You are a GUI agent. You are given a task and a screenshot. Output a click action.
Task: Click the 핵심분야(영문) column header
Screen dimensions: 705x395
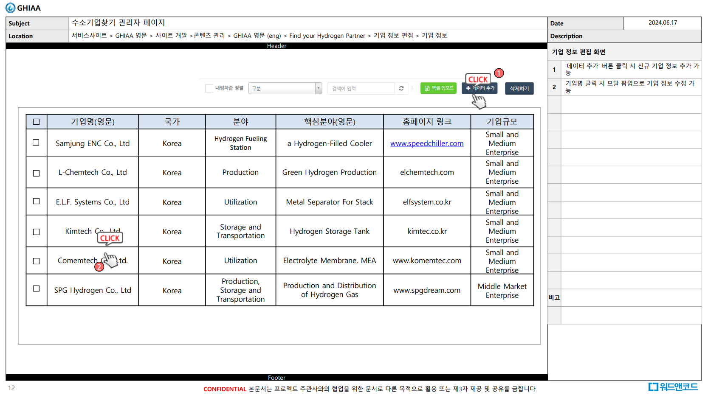(x=330, y=122)
